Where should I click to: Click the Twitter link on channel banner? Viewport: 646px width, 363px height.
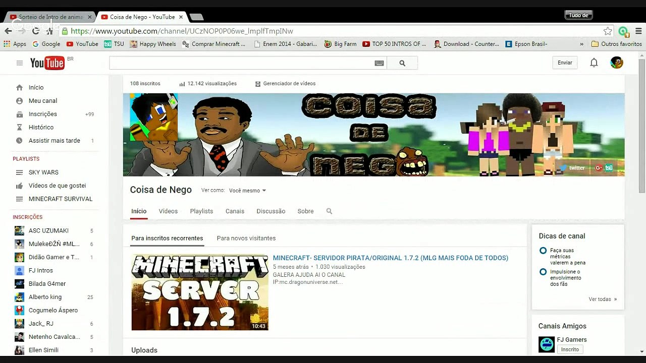pyautogui.click(x=572, y=168)
